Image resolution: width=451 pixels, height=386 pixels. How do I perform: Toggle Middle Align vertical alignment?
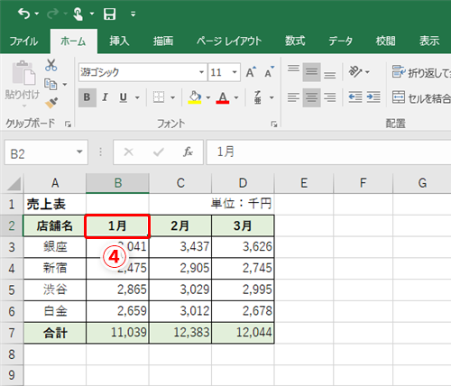(x=311, y=72)
